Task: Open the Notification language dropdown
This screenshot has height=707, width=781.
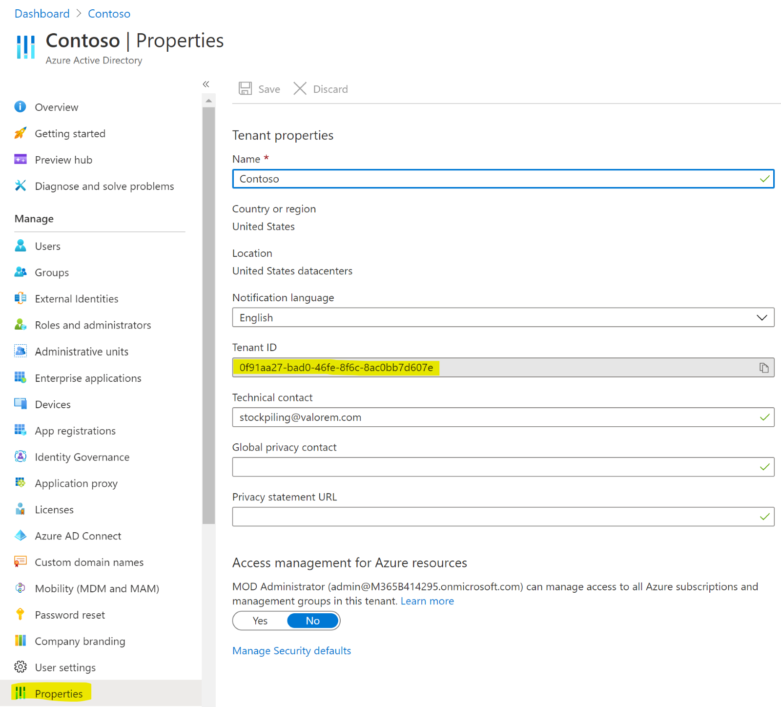Action: point(503,318)
